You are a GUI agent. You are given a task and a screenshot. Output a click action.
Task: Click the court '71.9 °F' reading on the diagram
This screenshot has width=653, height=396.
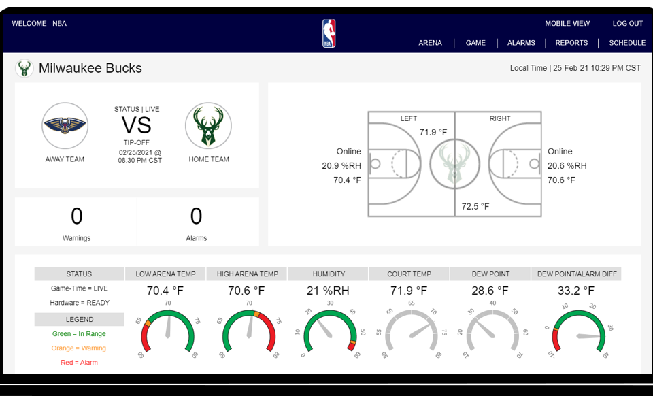[x=433, y=133]
